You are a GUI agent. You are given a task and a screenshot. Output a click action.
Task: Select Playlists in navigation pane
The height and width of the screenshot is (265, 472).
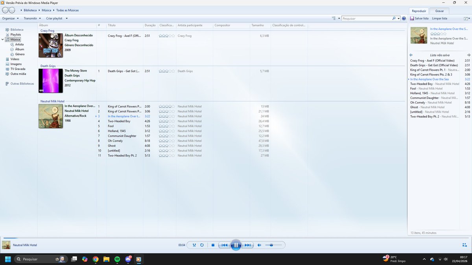(x=13, y=35)
